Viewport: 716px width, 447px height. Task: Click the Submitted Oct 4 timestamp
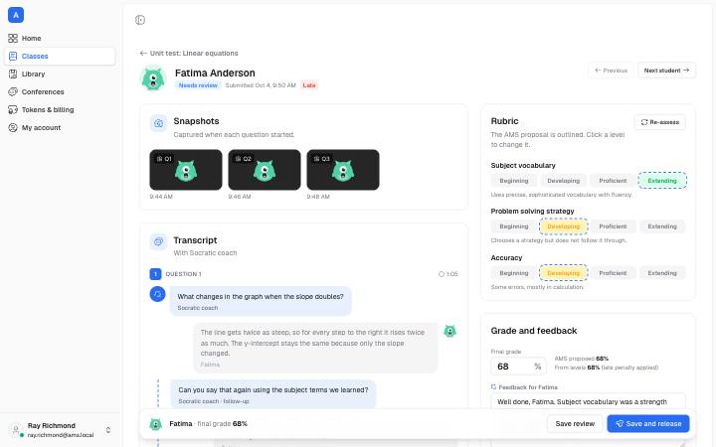coord(261,85)
